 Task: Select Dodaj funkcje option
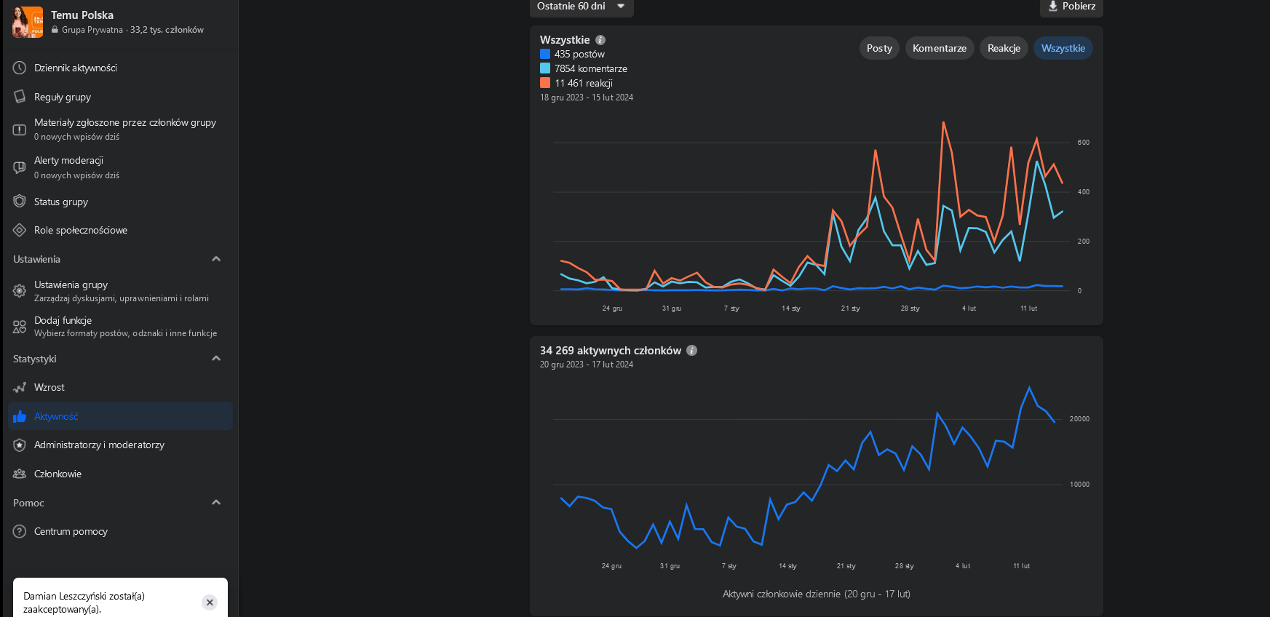tap(120, 327)
